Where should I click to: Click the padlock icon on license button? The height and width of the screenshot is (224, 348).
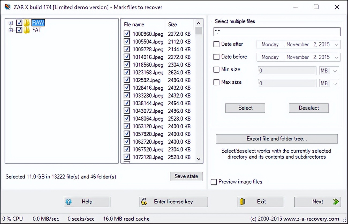click(144, 202)
